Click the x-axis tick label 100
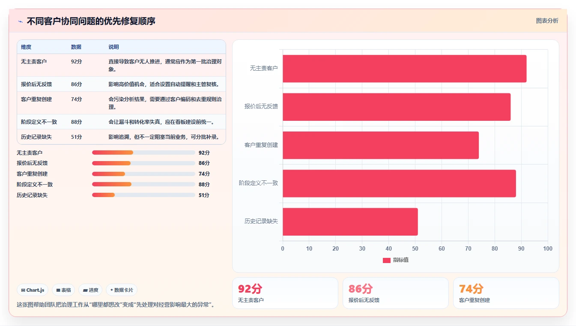Screen dimensions: 576x326 [x=548, y=249]
